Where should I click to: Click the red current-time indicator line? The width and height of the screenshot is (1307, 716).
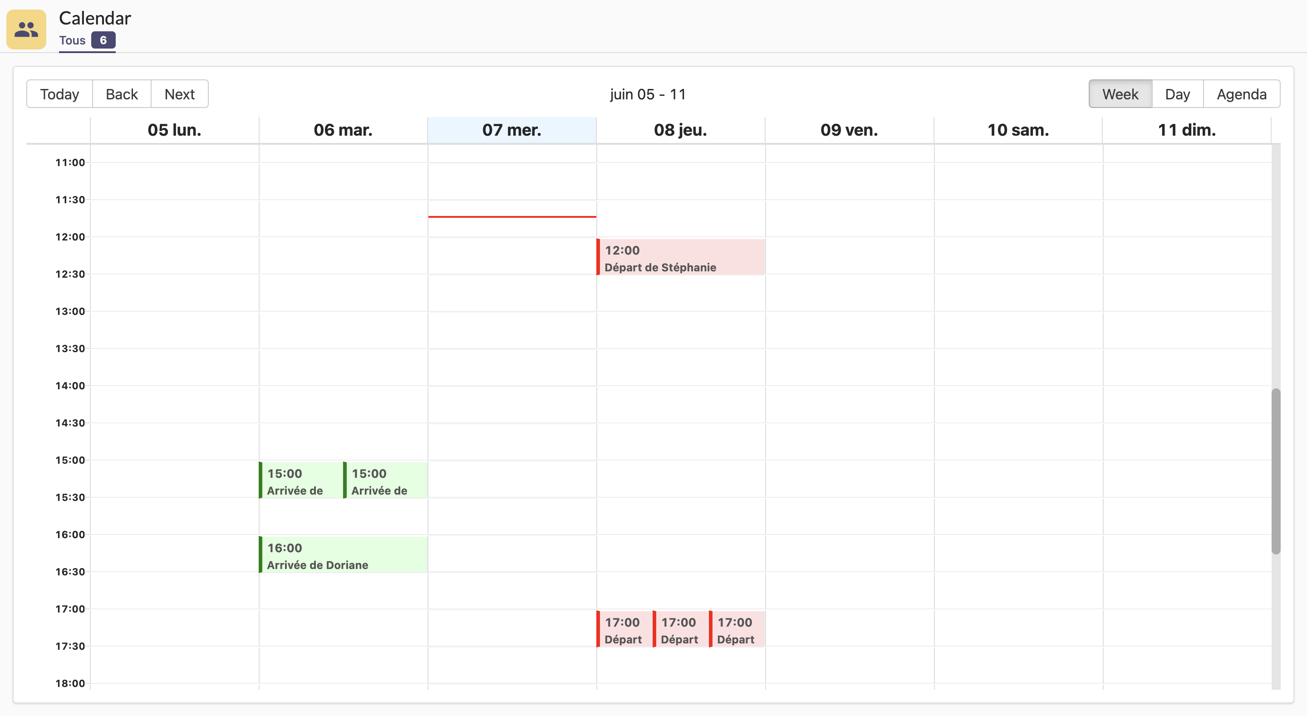click(511, 217)
